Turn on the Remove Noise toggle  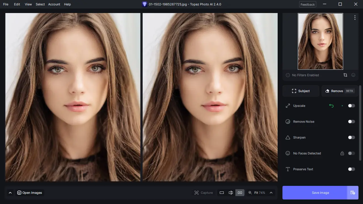351,122
